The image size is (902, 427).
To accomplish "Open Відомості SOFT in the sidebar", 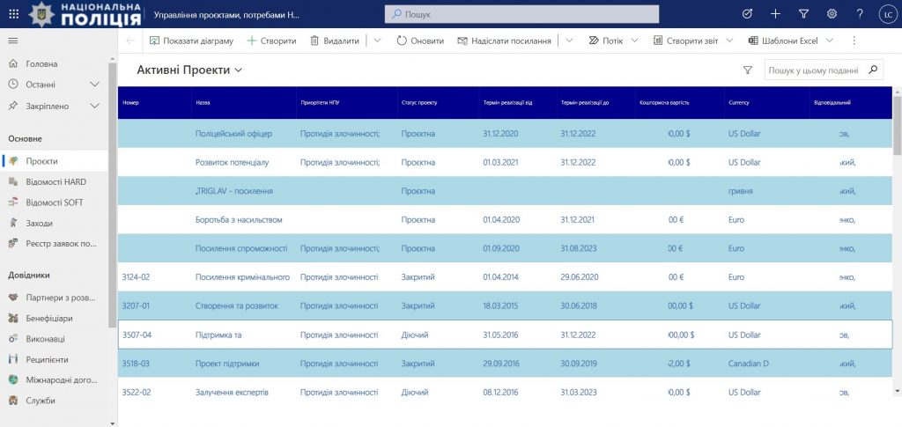I will pyautogui.click(x=55, y=202).
